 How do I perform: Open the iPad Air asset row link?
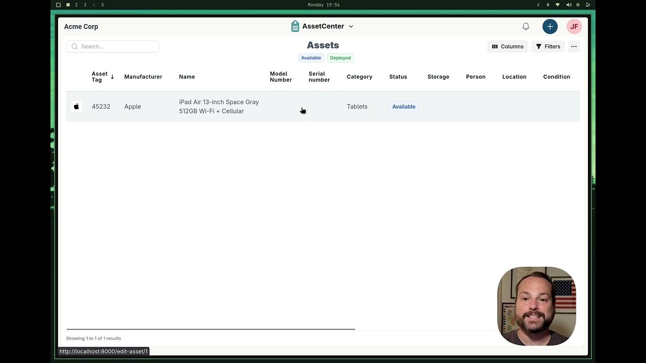[x=219, y=106]
